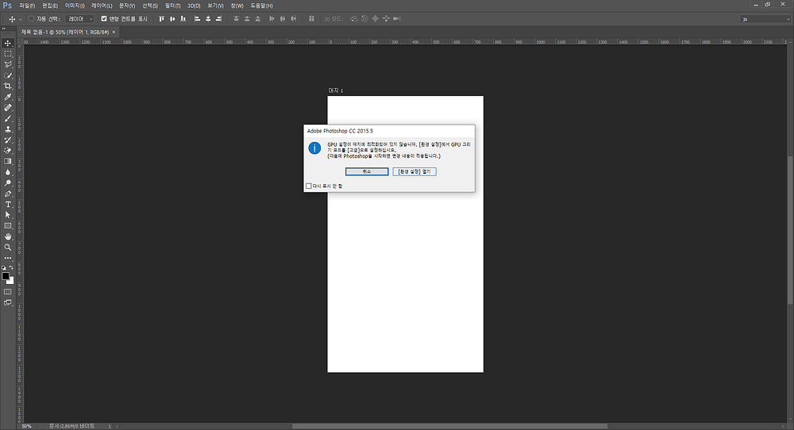Align left edges in options bar

pos(198,19)
